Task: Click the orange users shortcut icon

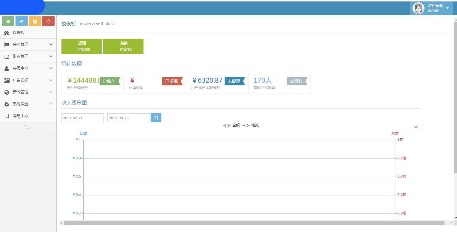Action: tap(35, 21)
